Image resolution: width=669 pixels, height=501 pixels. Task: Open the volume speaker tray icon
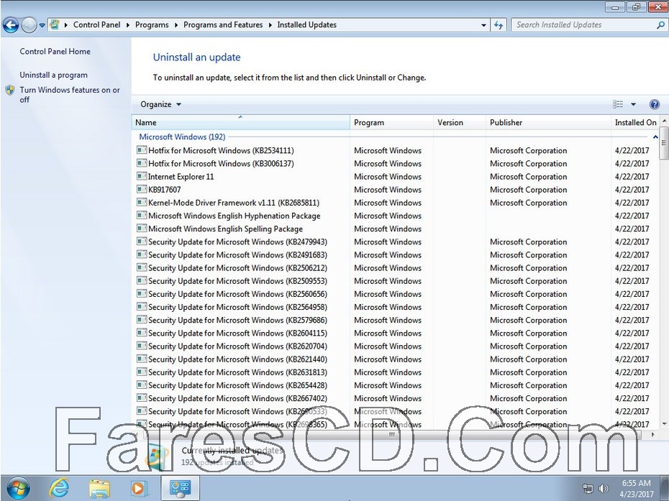pos(604,489)
